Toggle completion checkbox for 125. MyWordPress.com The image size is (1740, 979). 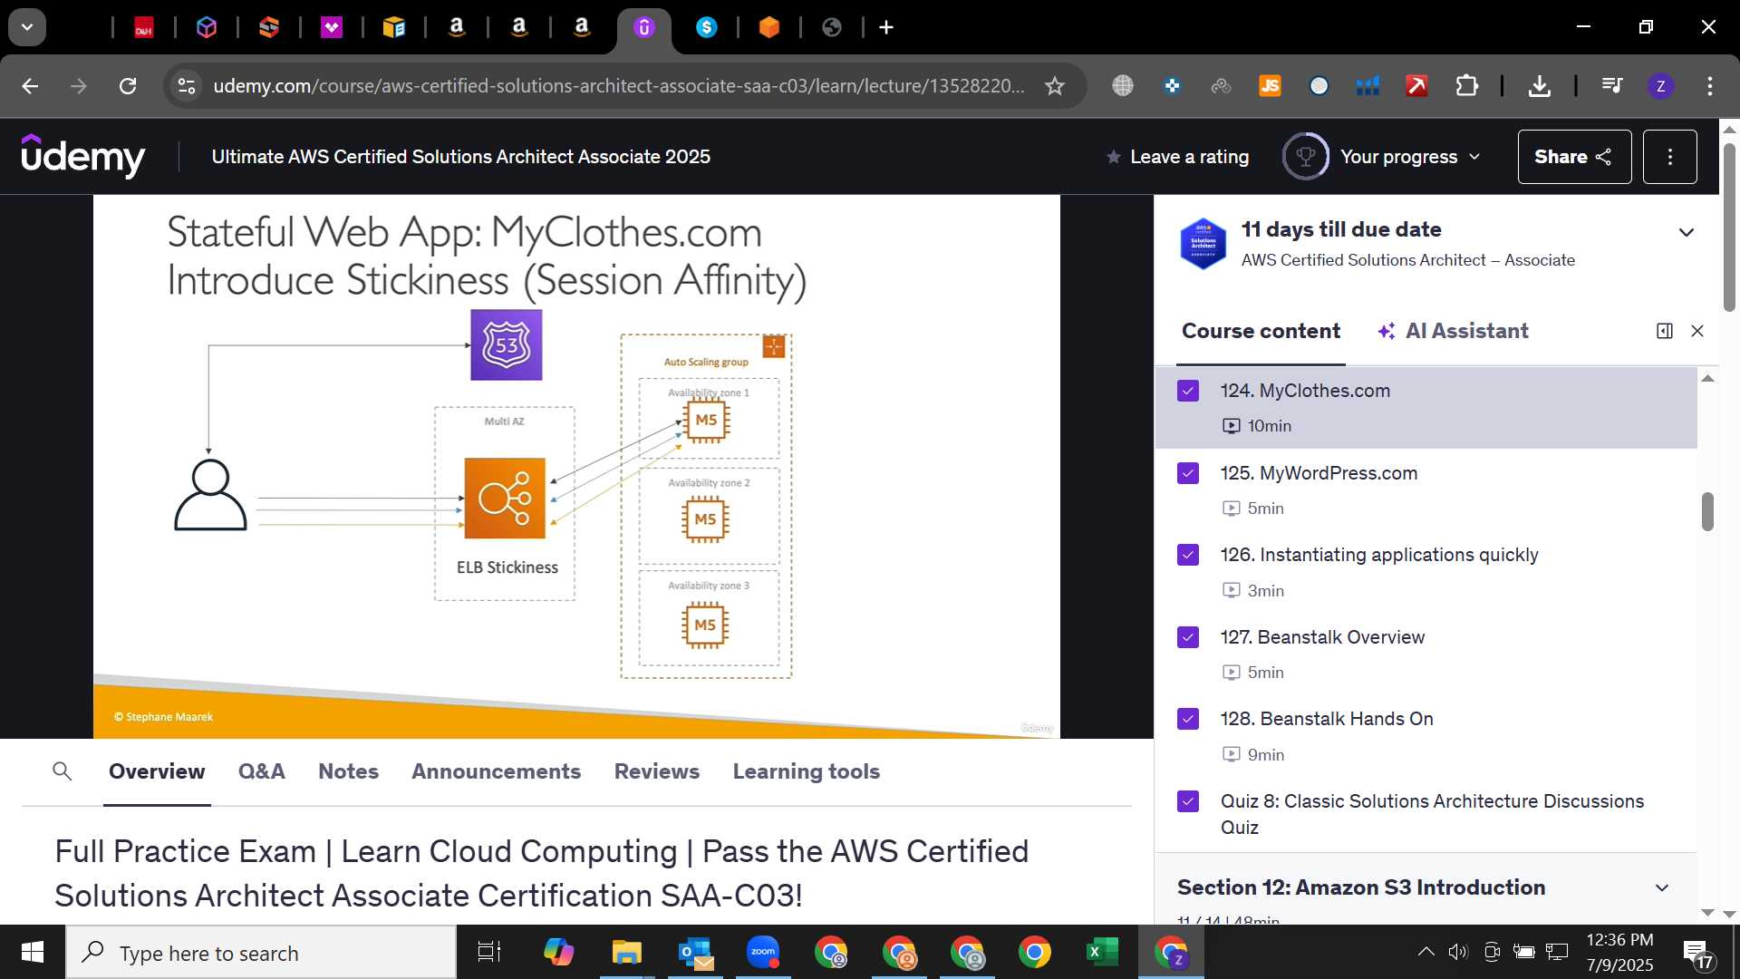pyautogui.click(x=1188, y=473)
